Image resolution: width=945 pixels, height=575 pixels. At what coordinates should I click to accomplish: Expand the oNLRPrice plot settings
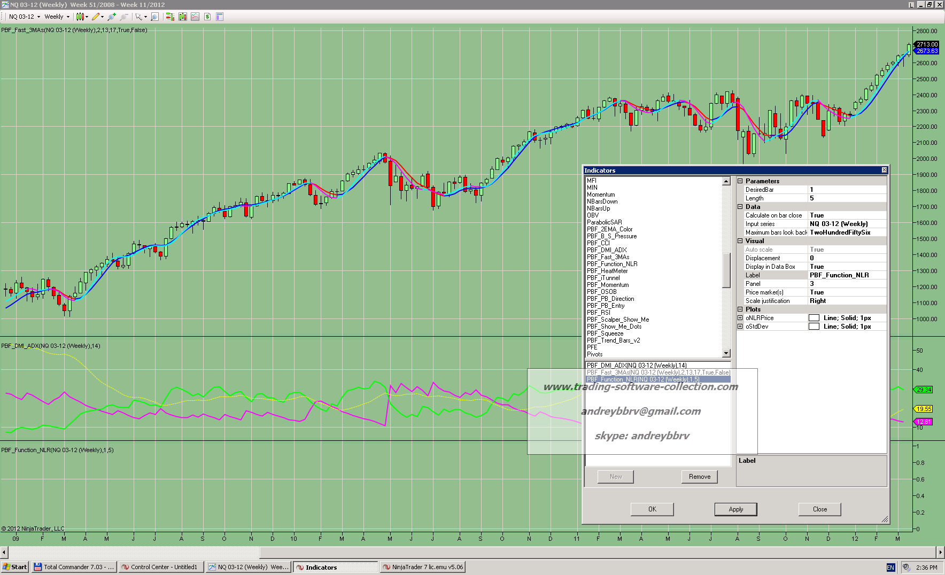coord(740,318)
